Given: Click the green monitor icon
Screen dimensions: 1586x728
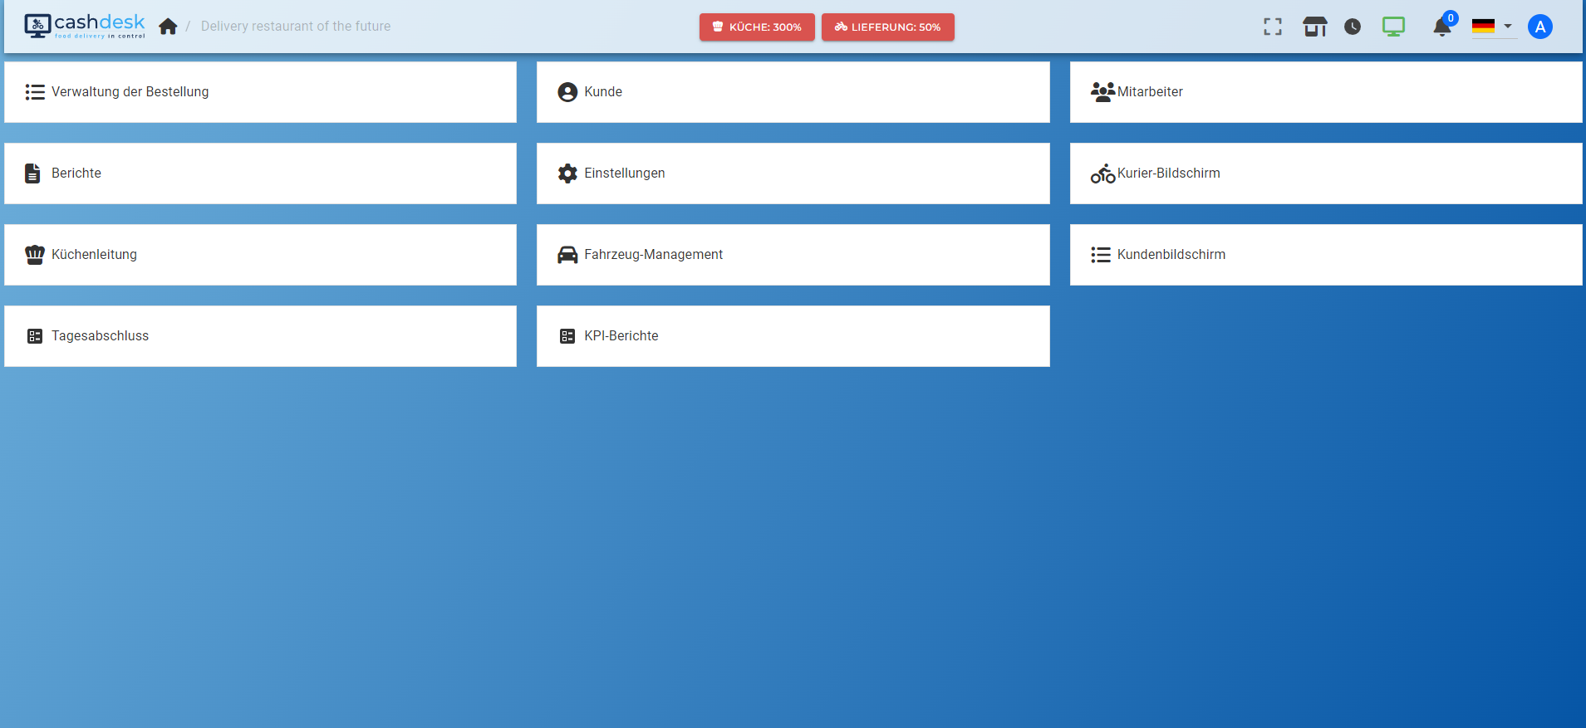Looking at the screenshot, I should 1393,27.
